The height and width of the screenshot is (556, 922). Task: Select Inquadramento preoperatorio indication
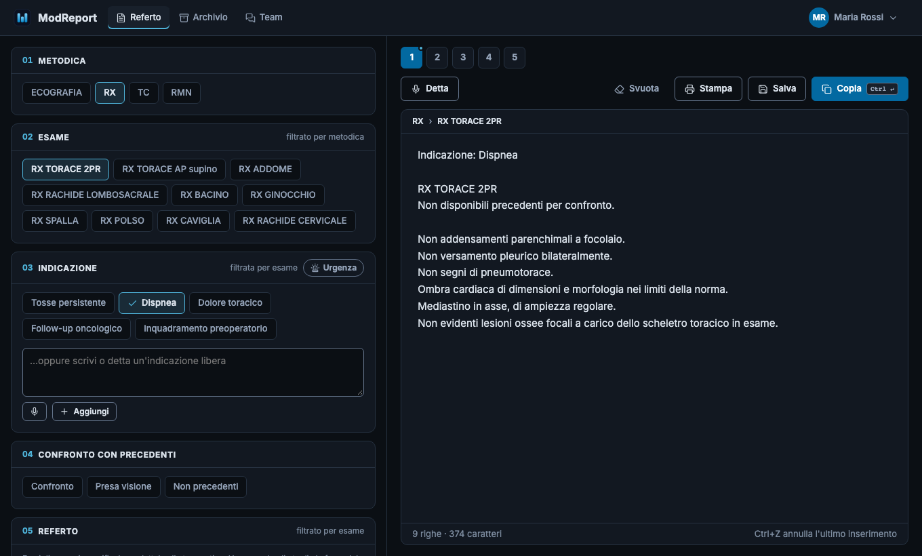[205, 329]
